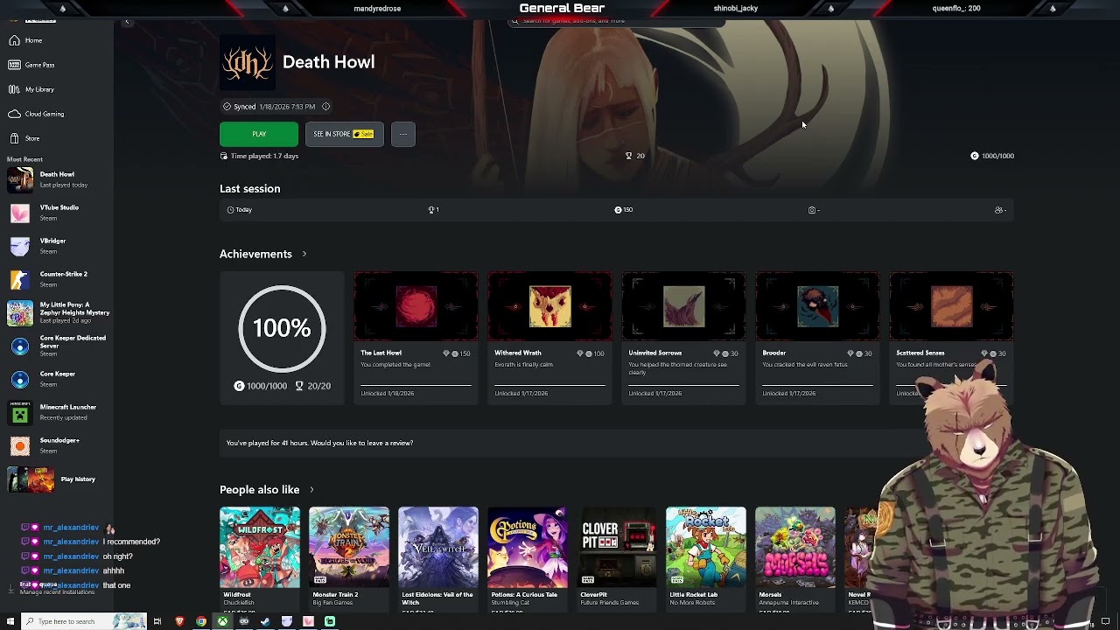Select Core Keeper Dedicated Server entry

point(58,346)
